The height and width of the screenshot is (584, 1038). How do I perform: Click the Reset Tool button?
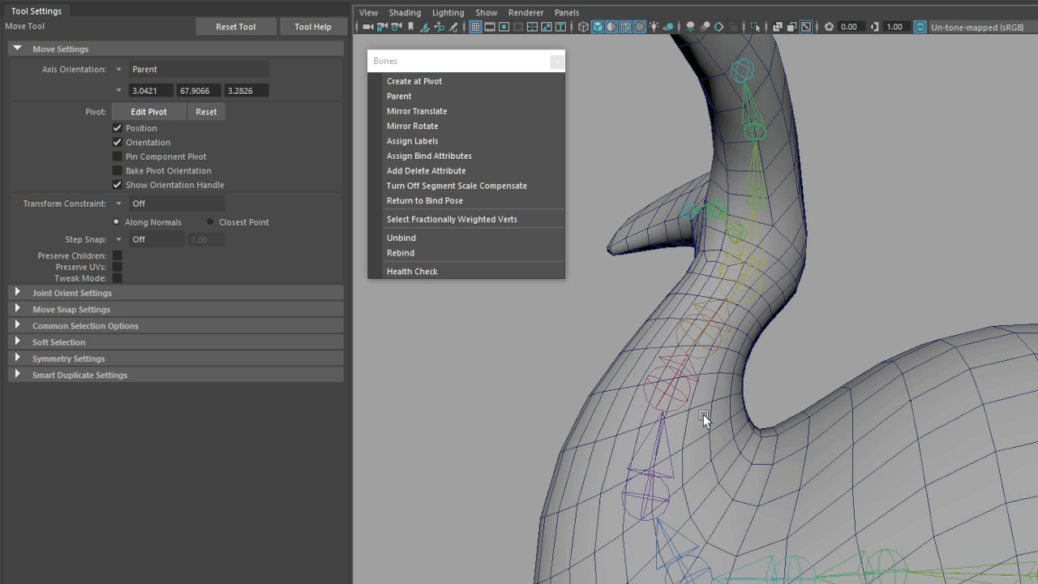click(235, 27)
